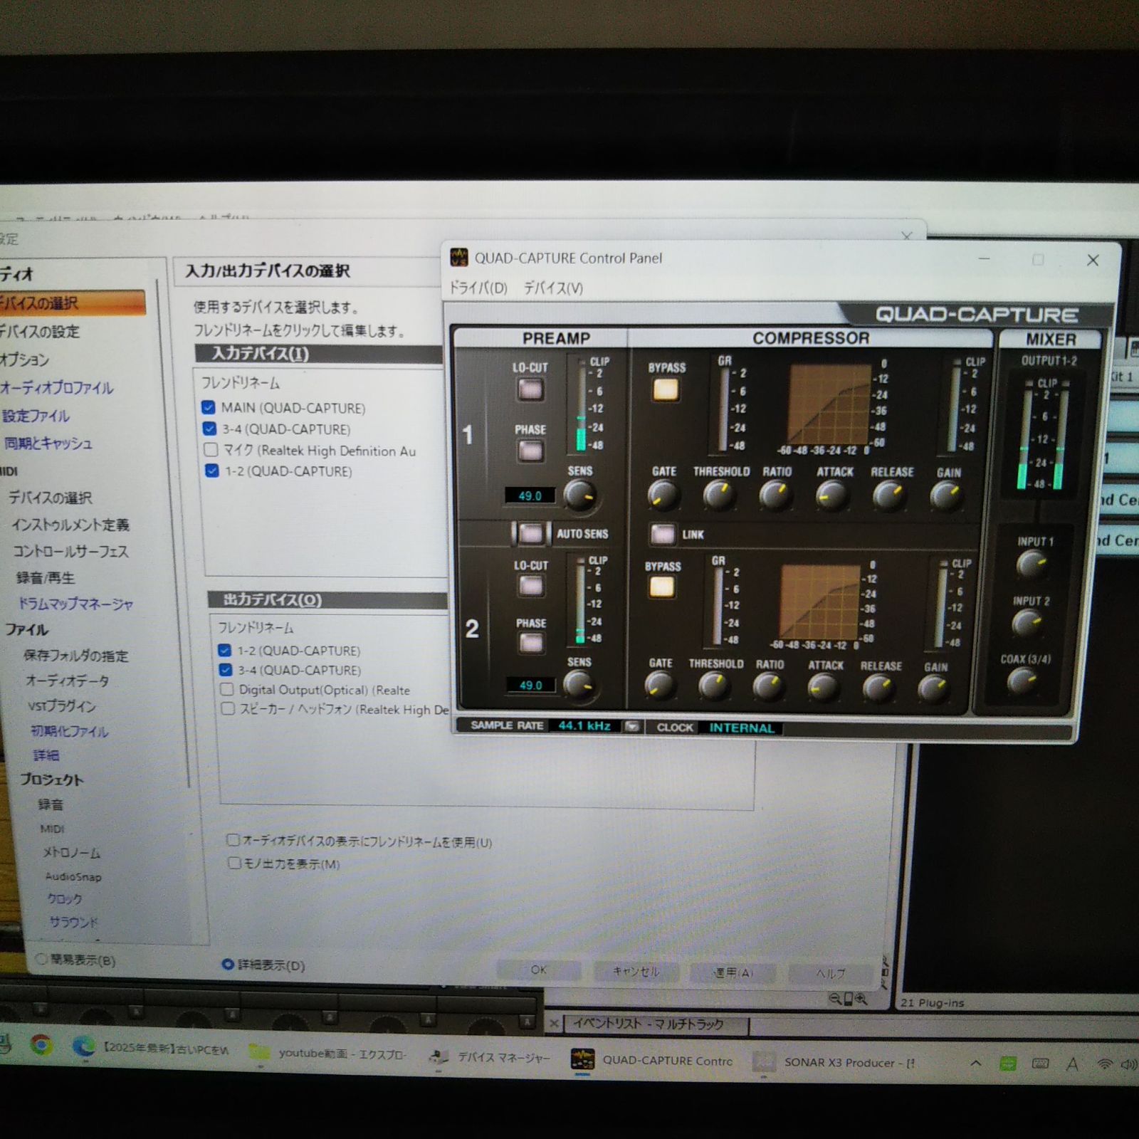The width and height of the screenshot is (1139, 1139).
Task: Check マイク (Realtek High Definition) input
Action: [211, 450]
